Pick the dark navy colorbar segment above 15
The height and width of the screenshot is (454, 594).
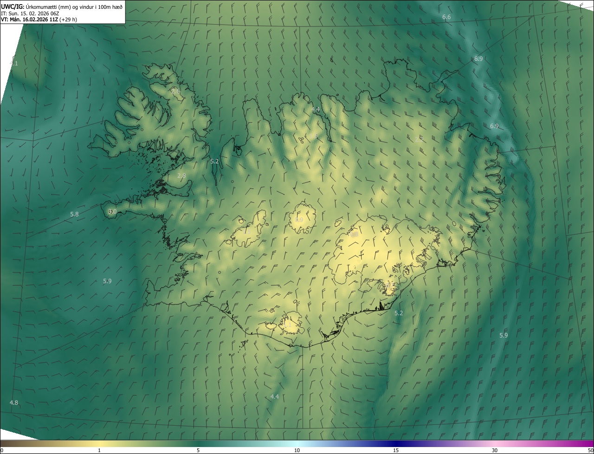click(396, 443)
